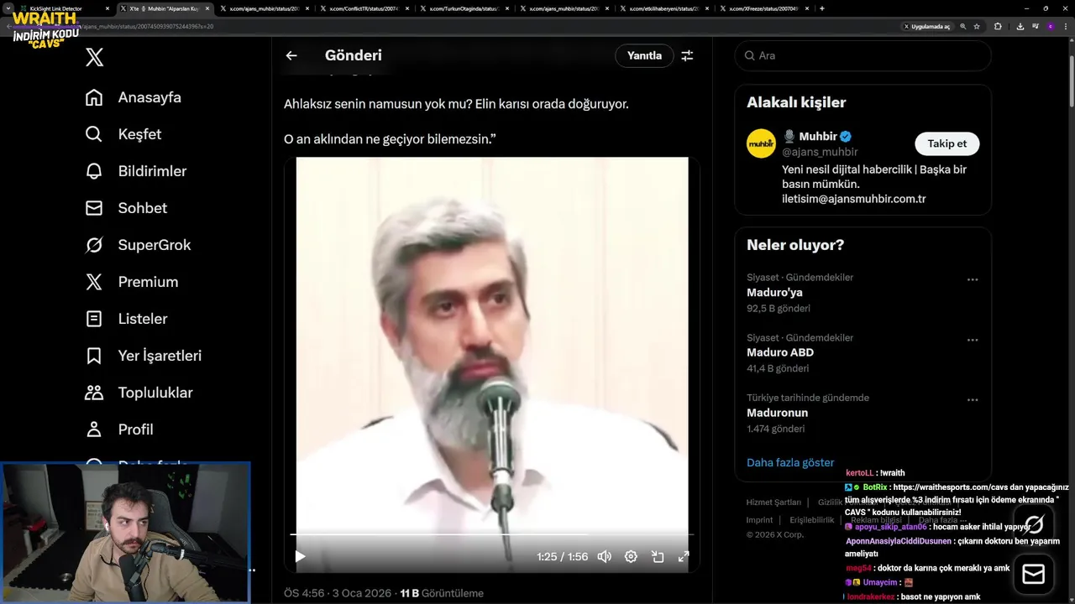Open floating Grok button
Screen dimensions: 1075x604
pos(1034,524)
